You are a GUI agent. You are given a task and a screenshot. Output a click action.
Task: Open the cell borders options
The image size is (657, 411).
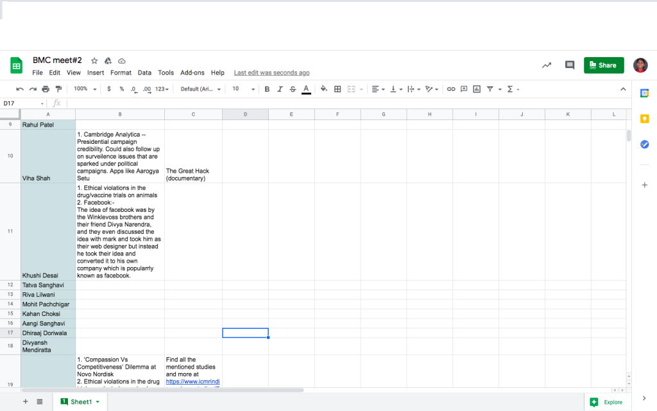[x=337, y=89]
